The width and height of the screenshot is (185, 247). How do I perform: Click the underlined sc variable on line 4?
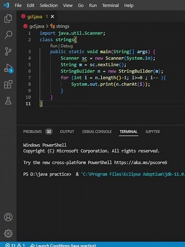pyautogui.click(x=84, y=58)
